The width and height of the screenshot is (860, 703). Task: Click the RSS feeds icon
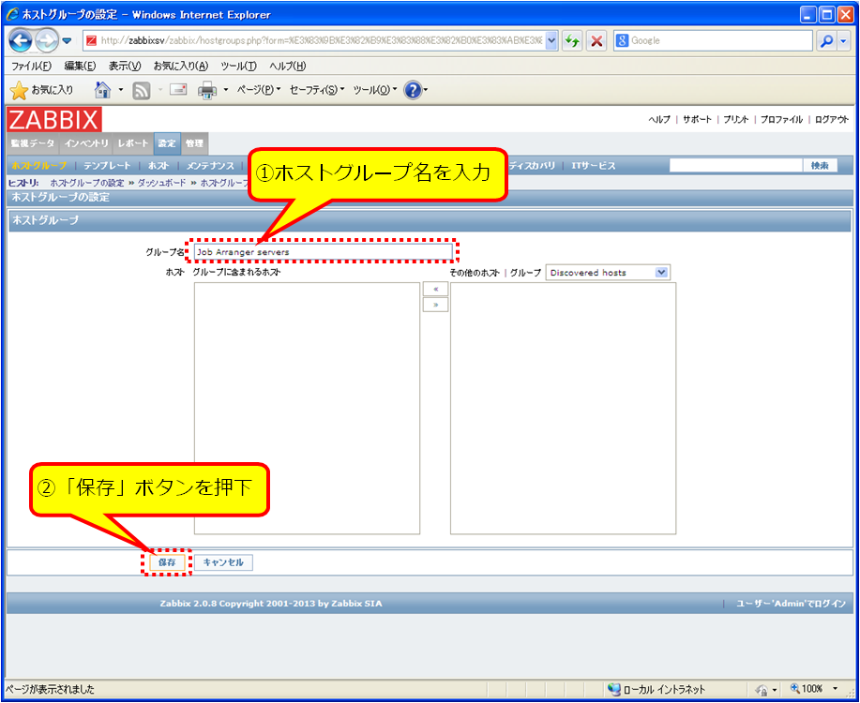142,90
